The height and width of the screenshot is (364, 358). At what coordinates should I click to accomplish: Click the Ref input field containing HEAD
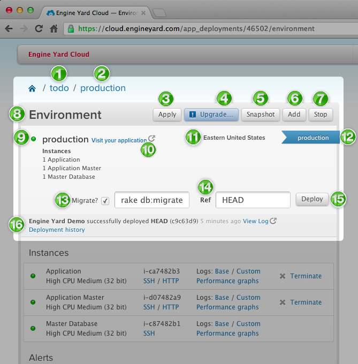tap(253, 200)
